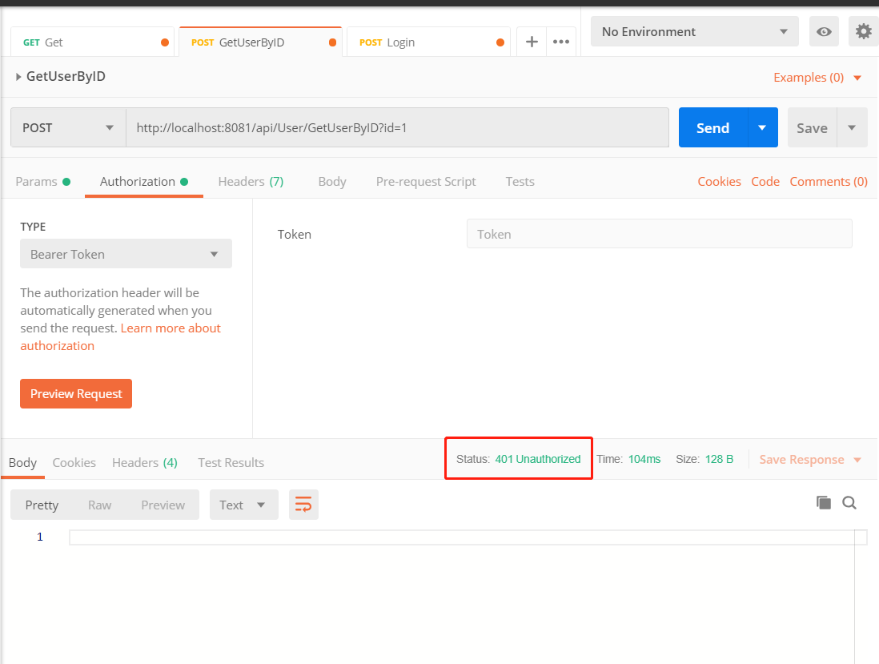This screenshot has width=879, height=664.
Task: Open the Save button dropdown arrow
Action: click(x=852, y=128)
